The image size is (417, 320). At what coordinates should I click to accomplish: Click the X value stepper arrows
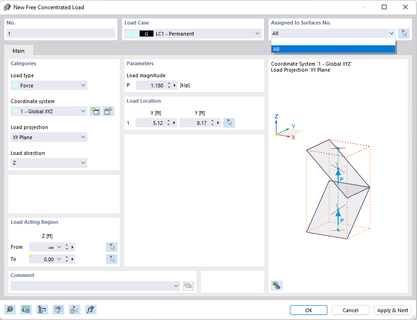pos(168,123)
